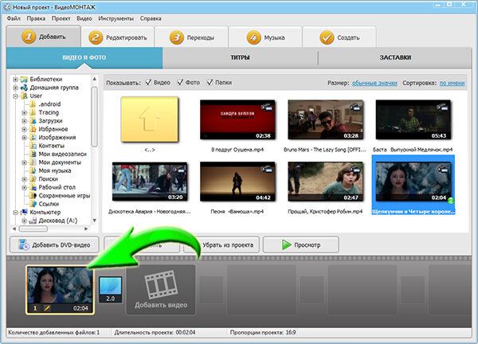Click the Ссылки folder icon
This screenshot has height=344, width=478.
point(33,204)
